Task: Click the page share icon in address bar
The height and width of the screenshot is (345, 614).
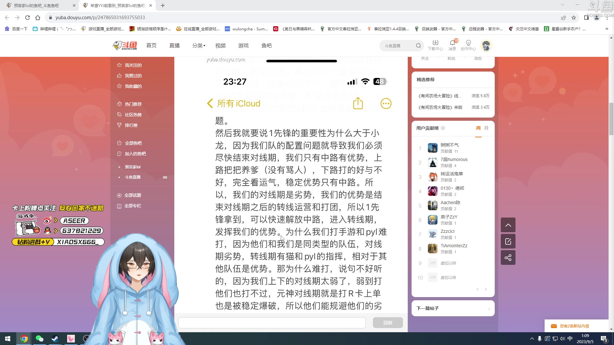Action: click(563, 18)
